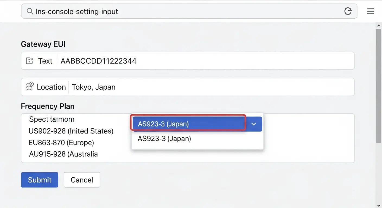382x208 pixels.
Task: Click the magnifier icon in the address bar
Action: 30,11
